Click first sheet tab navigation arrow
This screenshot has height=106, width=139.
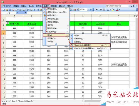click(x=2, y=101)
